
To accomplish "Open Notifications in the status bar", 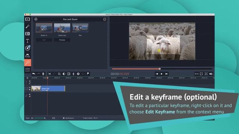I will (x=68, y=118).
